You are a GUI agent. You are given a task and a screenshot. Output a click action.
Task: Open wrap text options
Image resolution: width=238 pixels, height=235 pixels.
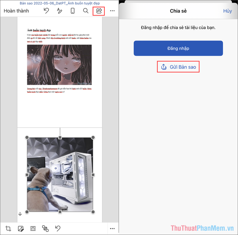33,228
